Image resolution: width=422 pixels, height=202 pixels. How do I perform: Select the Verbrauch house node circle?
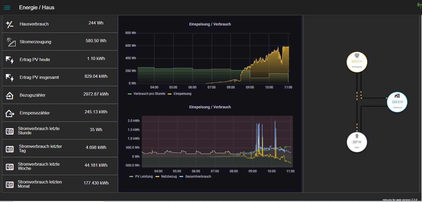point(397,102)
